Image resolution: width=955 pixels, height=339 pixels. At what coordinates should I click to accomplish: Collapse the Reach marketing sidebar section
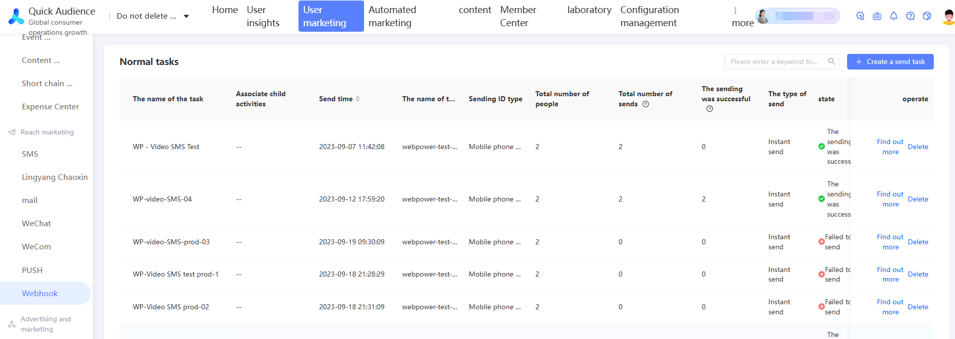[x=47, y=132]
